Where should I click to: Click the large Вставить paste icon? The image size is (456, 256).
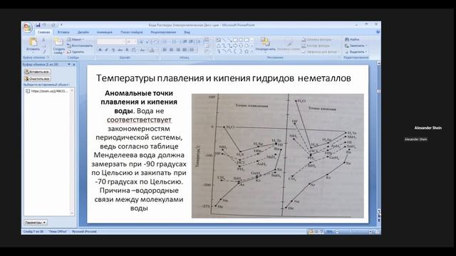click(x=33, y=42)
